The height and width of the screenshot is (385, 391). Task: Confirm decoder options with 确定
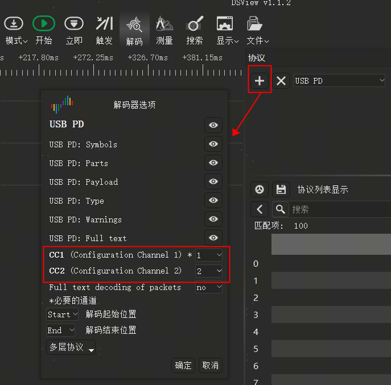[x=183, y=365]
